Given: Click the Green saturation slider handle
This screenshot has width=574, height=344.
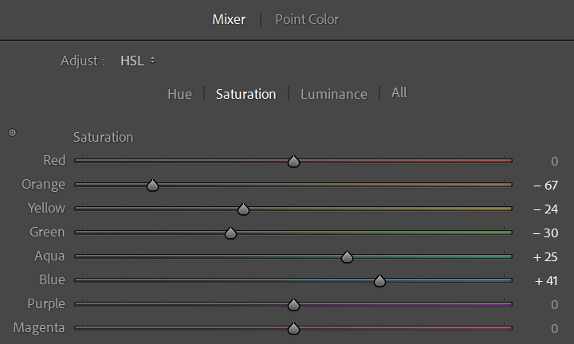Looking at the screenshot, I should (230, 233).
